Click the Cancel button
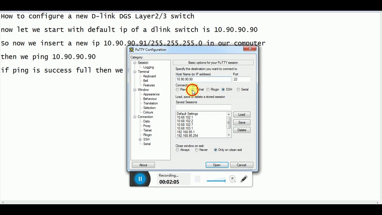Viewport: 382px width, 215px height. point(241,165)
